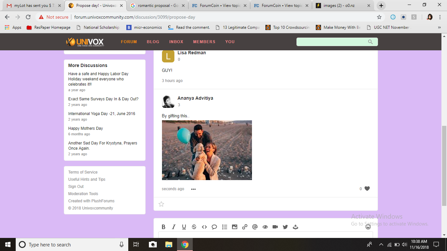Mention a user with @ icon

255,227
